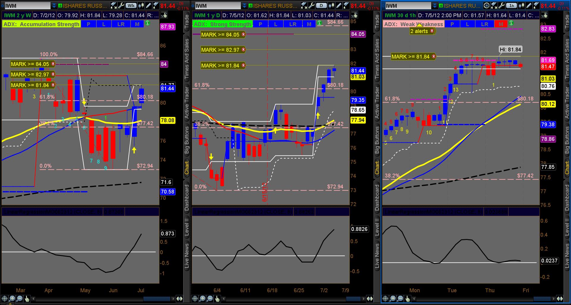Open the Wk timeframe selector
Image resolution: width=571 pixels, height=305 pixels.
[131, 6]
